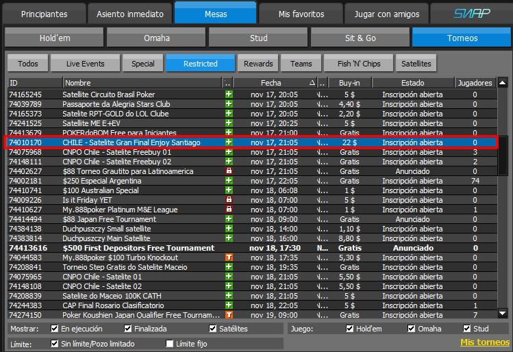Uncheck the En ejecución checkbox
Viewport: 513px width, 352px height.
[55, 329]
